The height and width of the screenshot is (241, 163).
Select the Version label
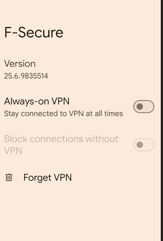pos(20,64)
